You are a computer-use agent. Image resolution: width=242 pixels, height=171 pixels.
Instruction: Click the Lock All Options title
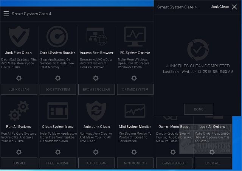[212, 126]
